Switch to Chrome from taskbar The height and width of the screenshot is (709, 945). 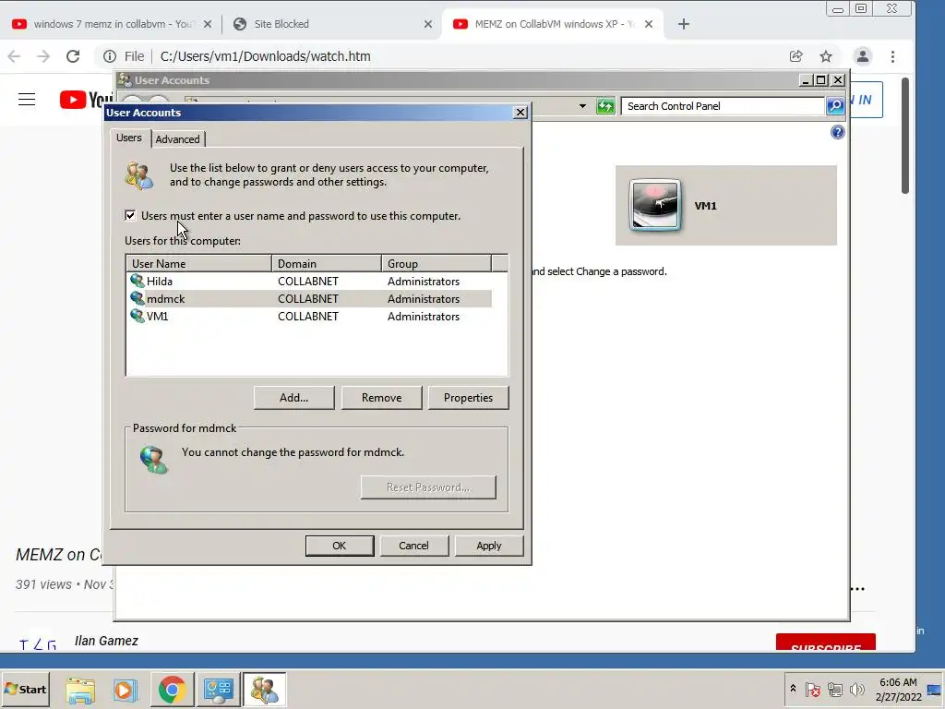[172, 690]
